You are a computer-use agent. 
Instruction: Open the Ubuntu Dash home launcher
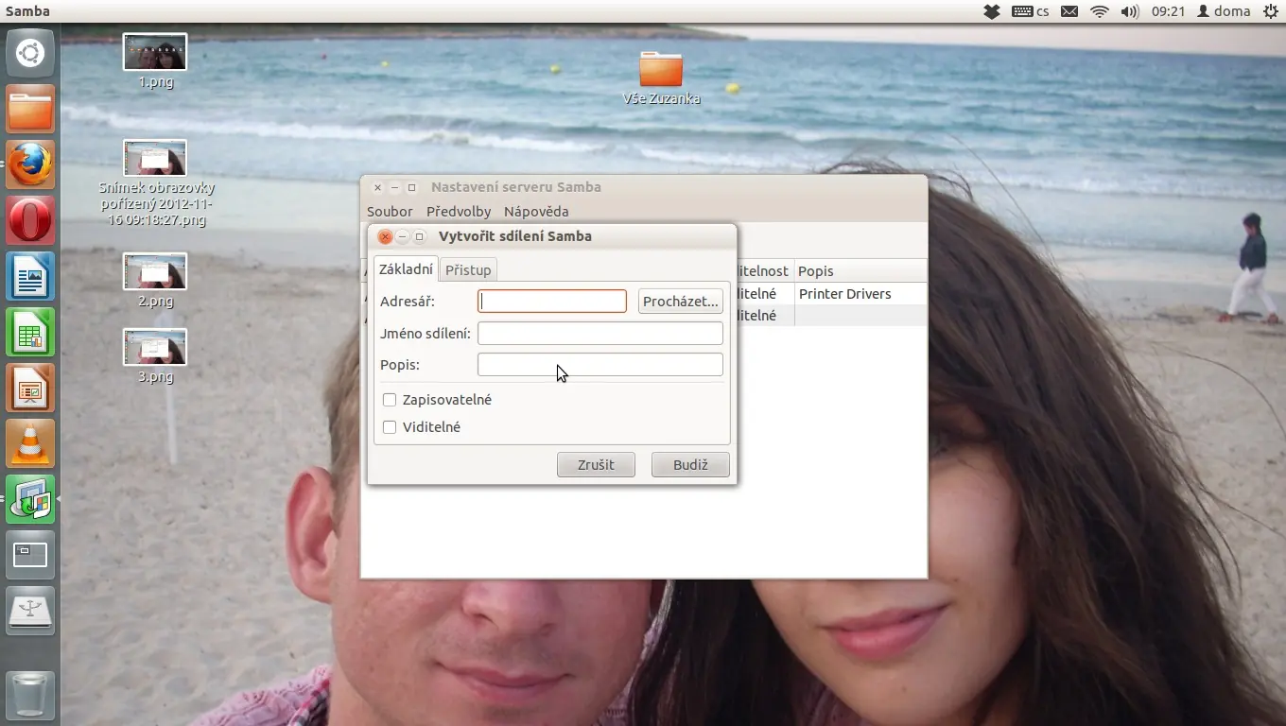[x=30, y=53]
